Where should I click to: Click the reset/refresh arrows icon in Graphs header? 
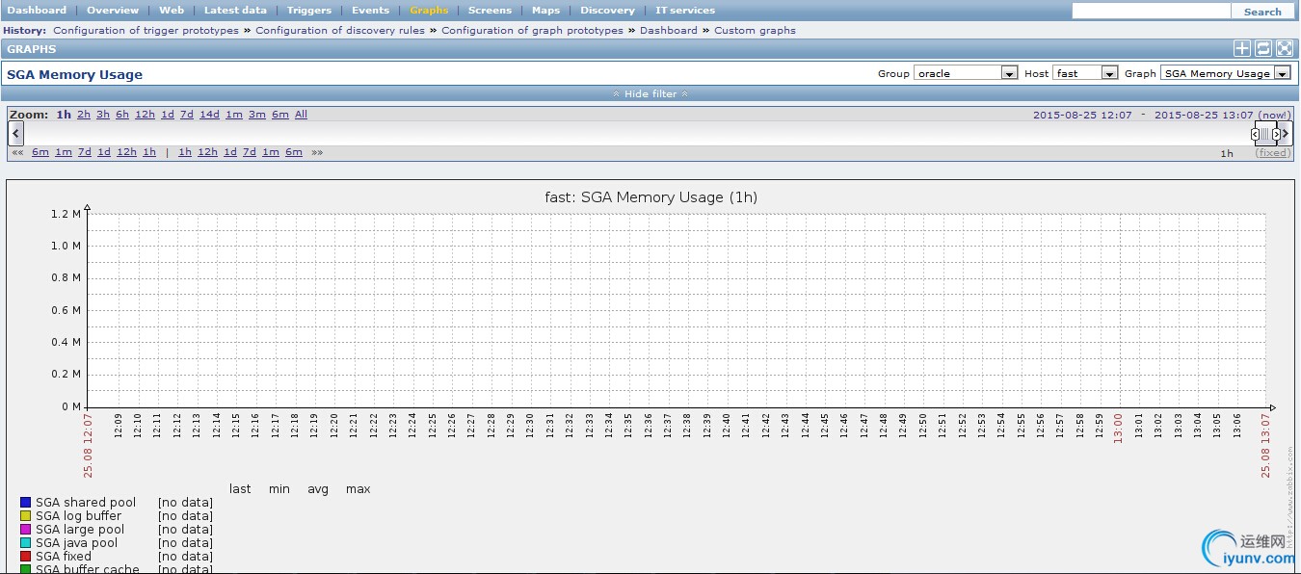click(x=1263, y=49)
